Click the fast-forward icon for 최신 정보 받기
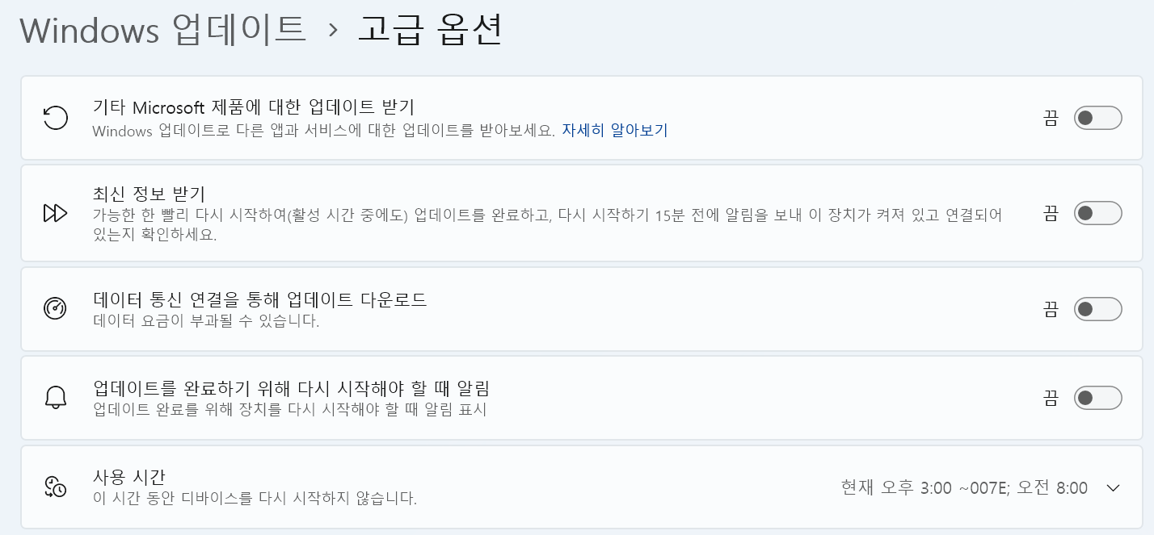1154x535 pixels. [55, 213]
